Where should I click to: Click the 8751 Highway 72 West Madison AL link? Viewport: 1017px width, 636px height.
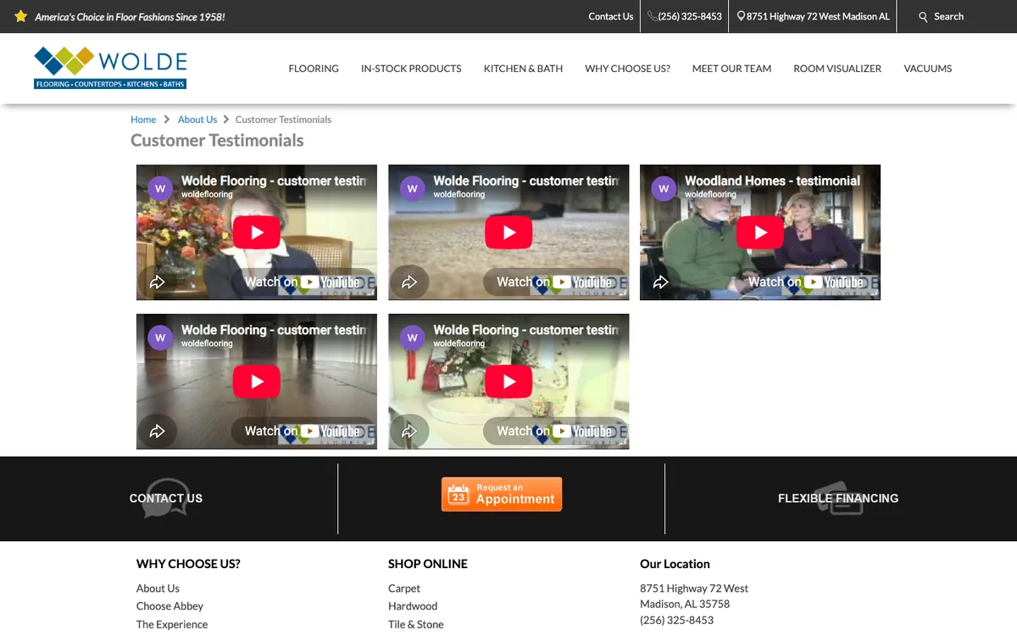(818, 16)
